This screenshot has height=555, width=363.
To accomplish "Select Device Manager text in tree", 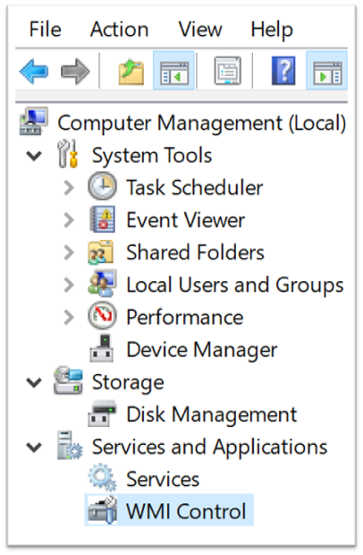I will point(202,350).
